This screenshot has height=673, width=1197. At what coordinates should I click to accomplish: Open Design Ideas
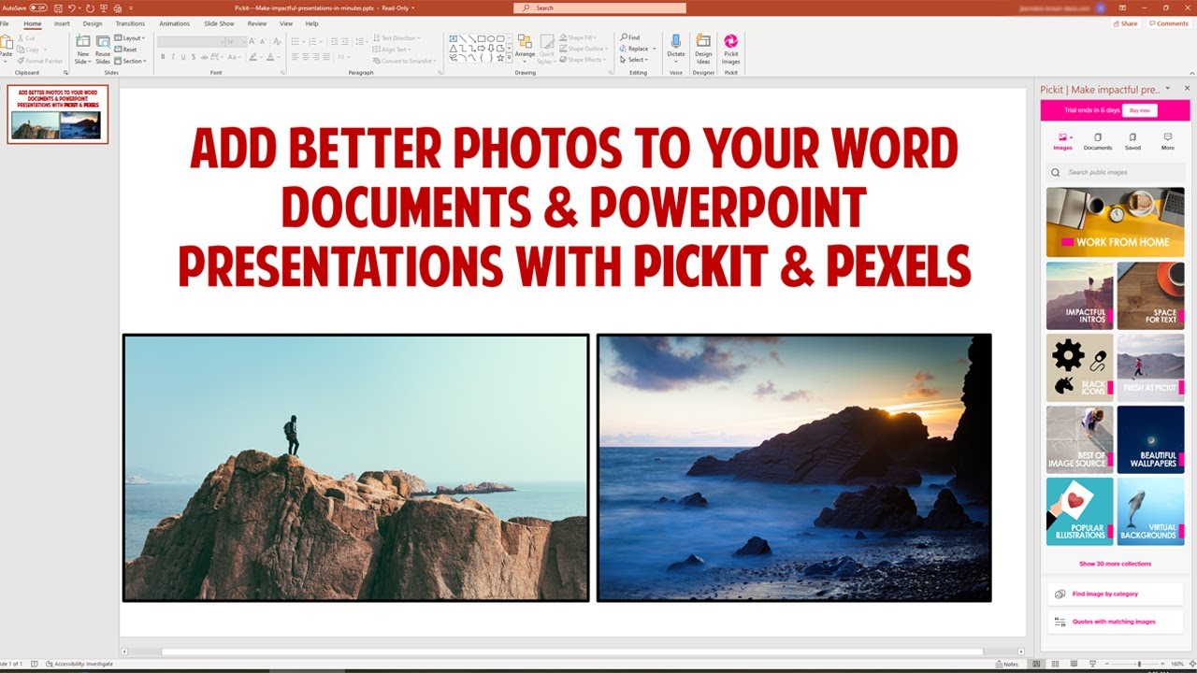click(x=703, y=49)
